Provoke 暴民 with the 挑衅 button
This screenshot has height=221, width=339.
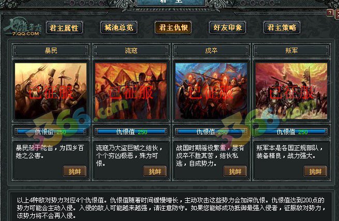click(x=75, y=171)
